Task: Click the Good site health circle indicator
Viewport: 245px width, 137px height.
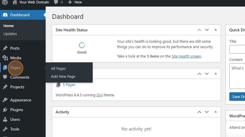Action: (x=82, y=45)
